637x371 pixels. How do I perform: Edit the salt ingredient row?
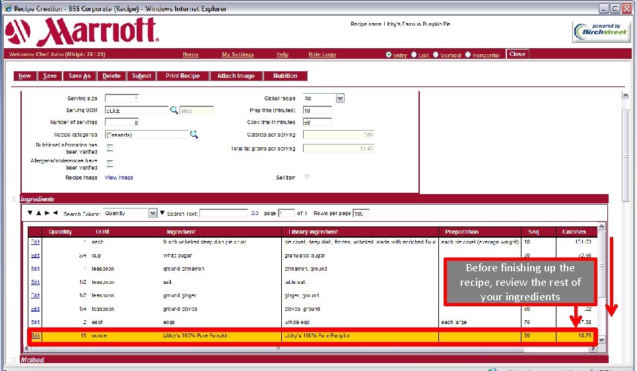36,282
